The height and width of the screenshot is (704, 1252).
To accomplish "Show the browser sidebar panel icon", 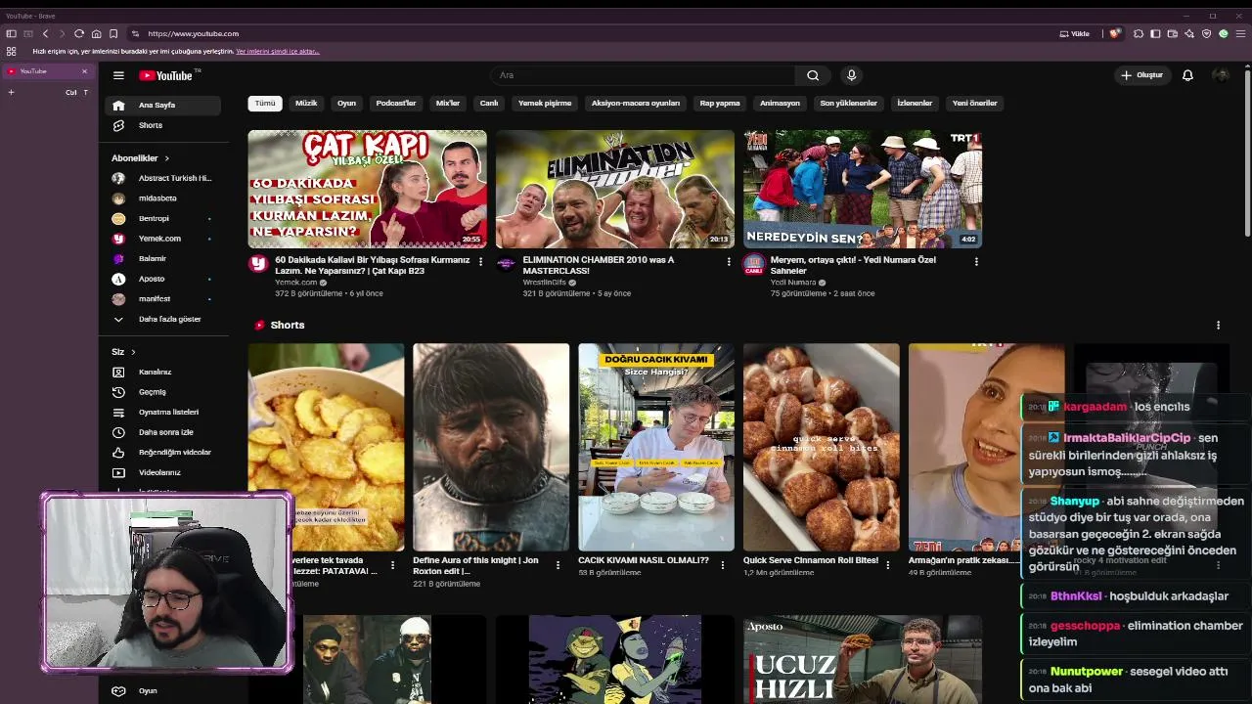I will pyautogui.click(x=1155, y=33).
